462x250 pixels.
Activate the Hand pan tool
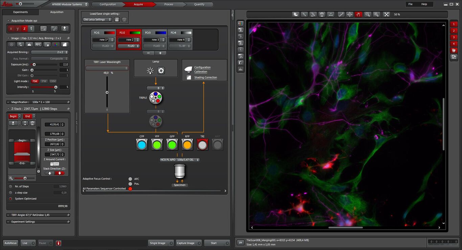359,15
